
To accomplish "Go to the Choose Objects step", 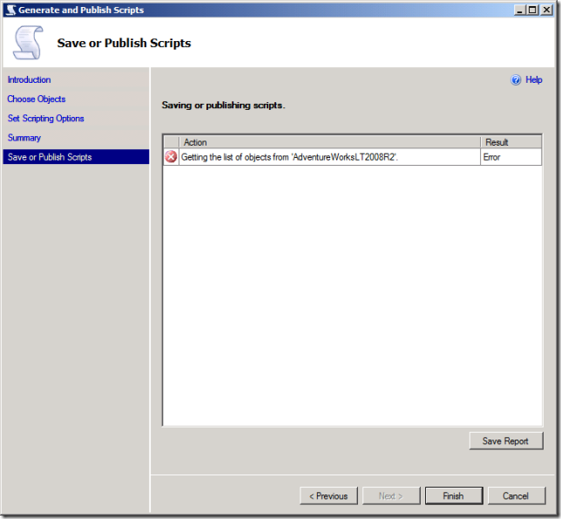I will 37,99.
